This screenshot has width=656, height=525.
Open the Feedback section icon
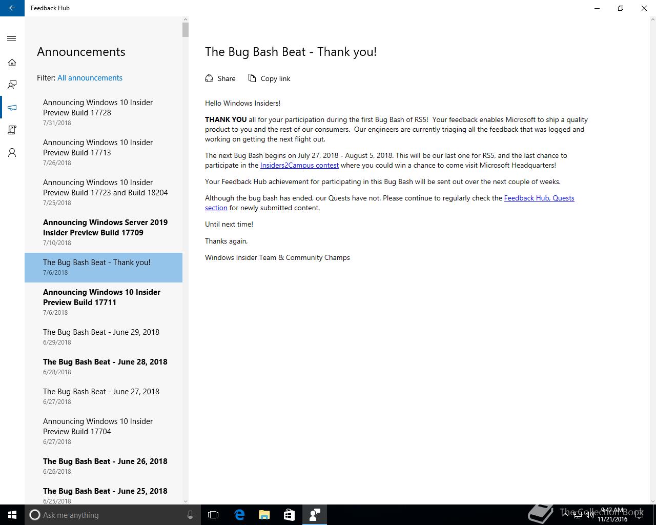point(12,85)
